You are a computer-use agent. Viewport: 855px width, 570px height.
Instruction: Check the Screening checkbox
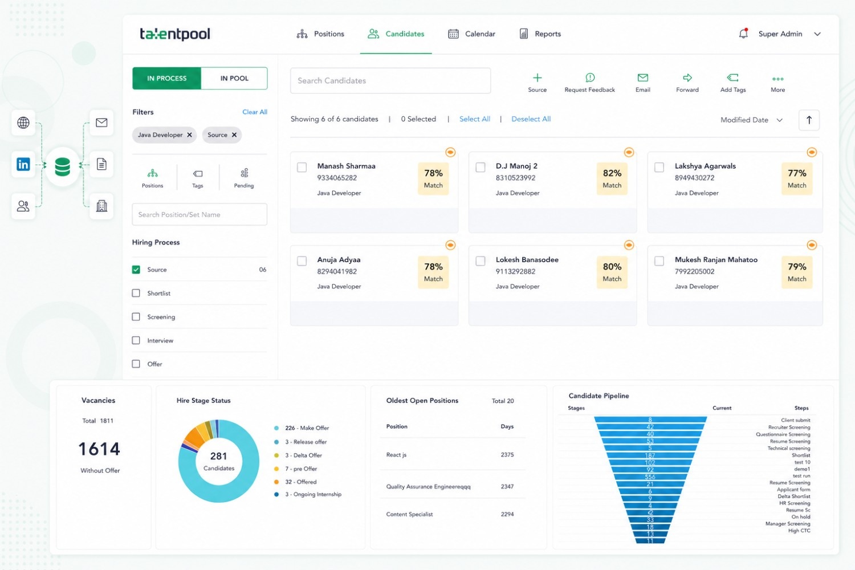coord(136,317)
